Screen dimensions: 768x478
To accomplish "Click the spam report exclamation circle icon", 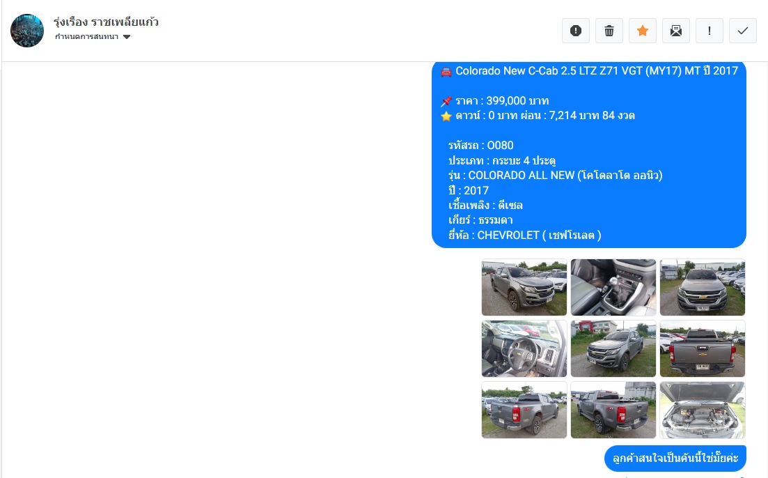I will coord(576,31).
